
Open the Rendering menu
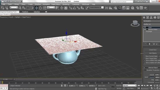point(66,4)
